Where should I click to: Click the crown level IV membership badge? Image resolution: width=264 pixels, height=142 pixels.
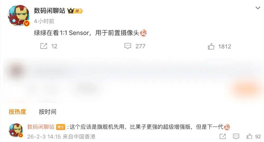pos(75,11)
